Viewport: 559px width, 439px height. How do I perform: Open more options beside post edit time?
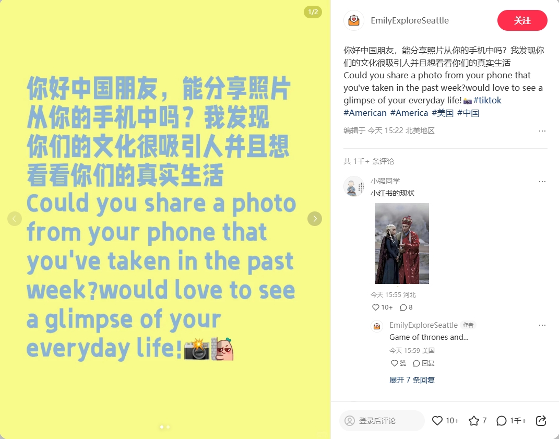pyautogui.click(x=542, y=131)
